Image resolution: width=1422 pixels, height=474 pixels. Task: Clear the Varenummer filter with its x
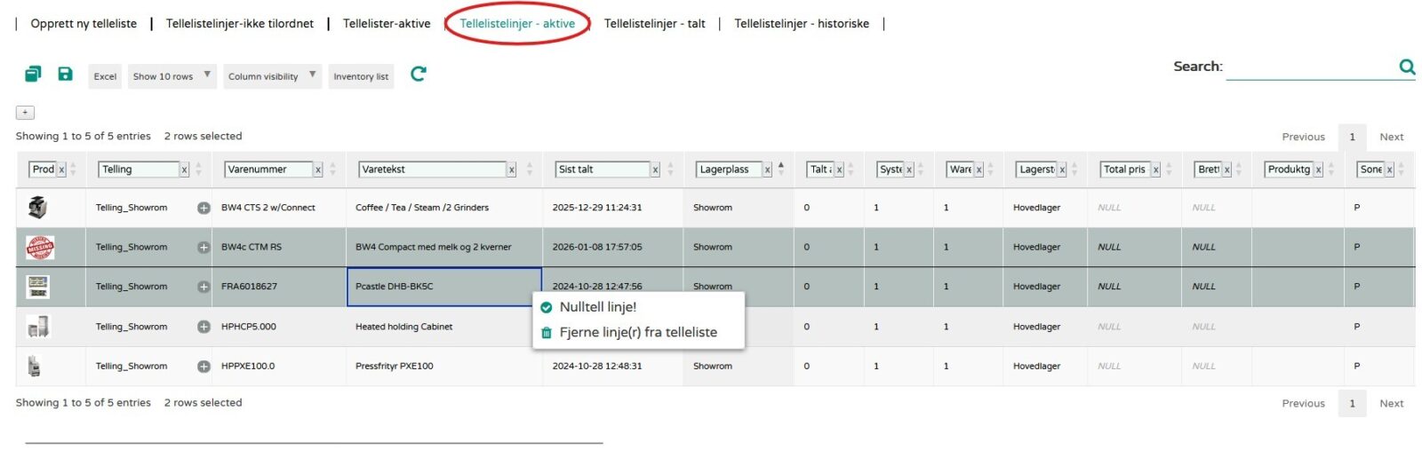[317, 170]
